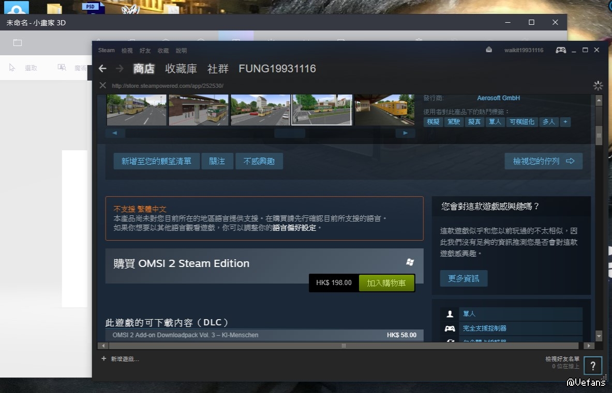Stop loading with the X beside the URL
This screenshot has width=612, height=393.
coord(102,85)
